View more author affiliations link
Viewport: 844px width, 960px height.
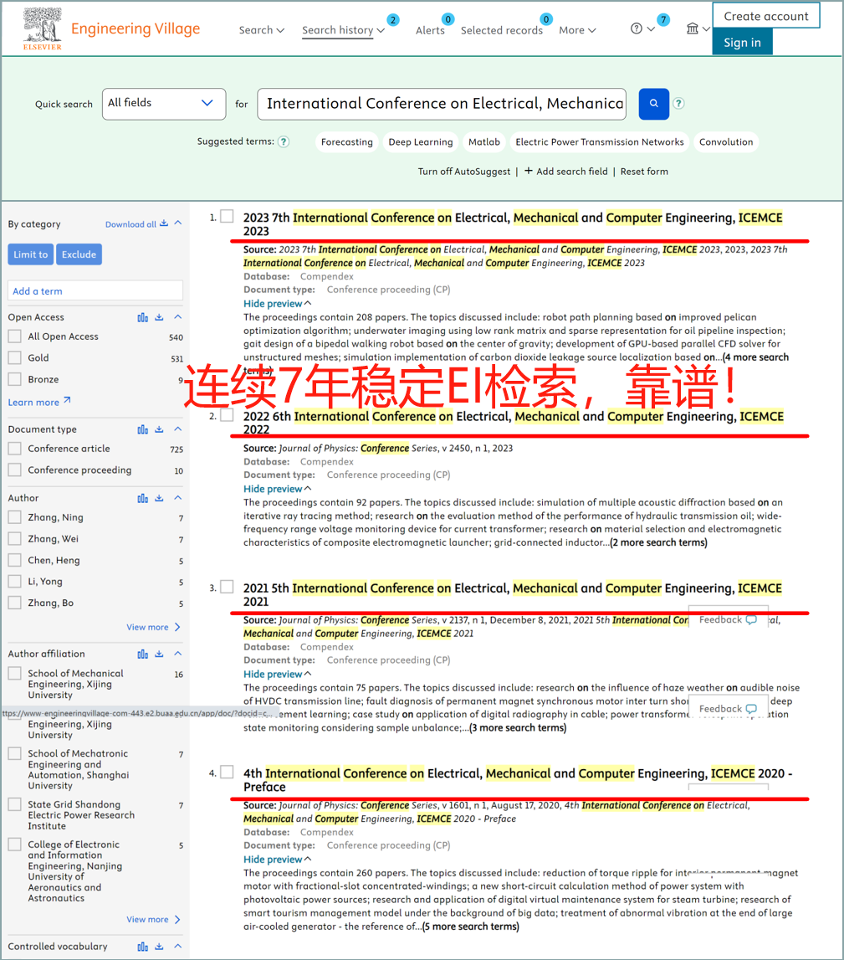(154, 920)
